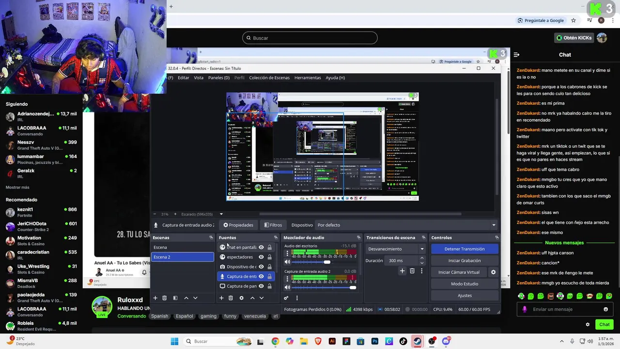Add a scene transition with plus icon

coord(402,271)
